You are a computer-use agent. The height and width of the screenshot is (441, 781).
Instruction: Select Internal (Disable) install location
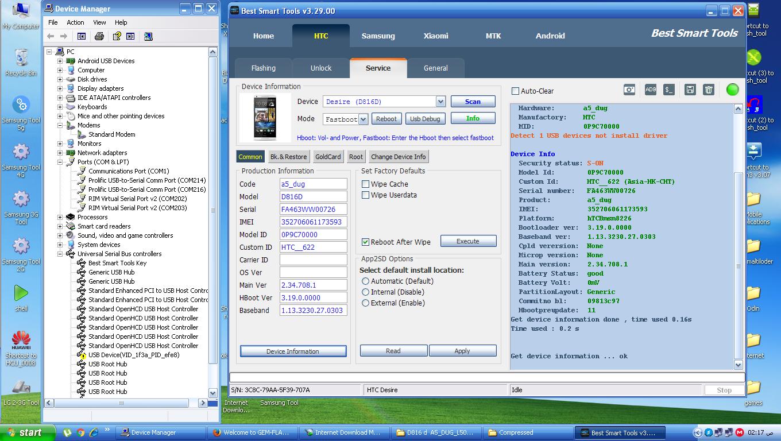[365, 292]
